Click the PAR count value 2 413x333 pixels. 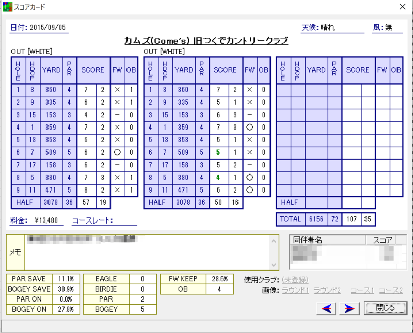point(143,299)
